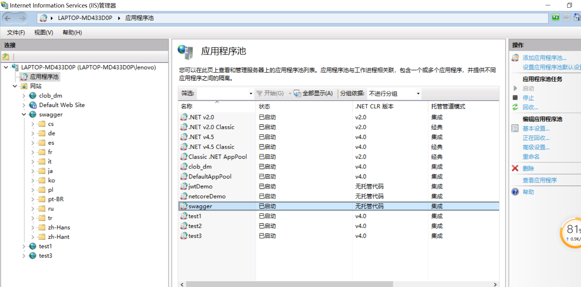
Task: Click the 正在回收 settings link
Action: tap(536, 138)
